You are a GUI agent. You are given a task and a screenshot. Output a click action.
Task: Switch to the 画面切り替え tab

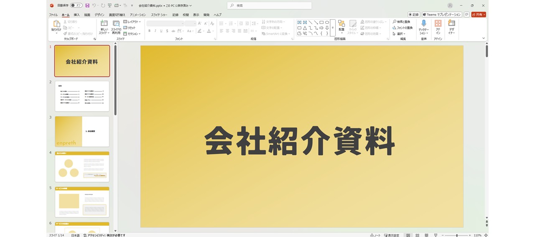point(117,15)
